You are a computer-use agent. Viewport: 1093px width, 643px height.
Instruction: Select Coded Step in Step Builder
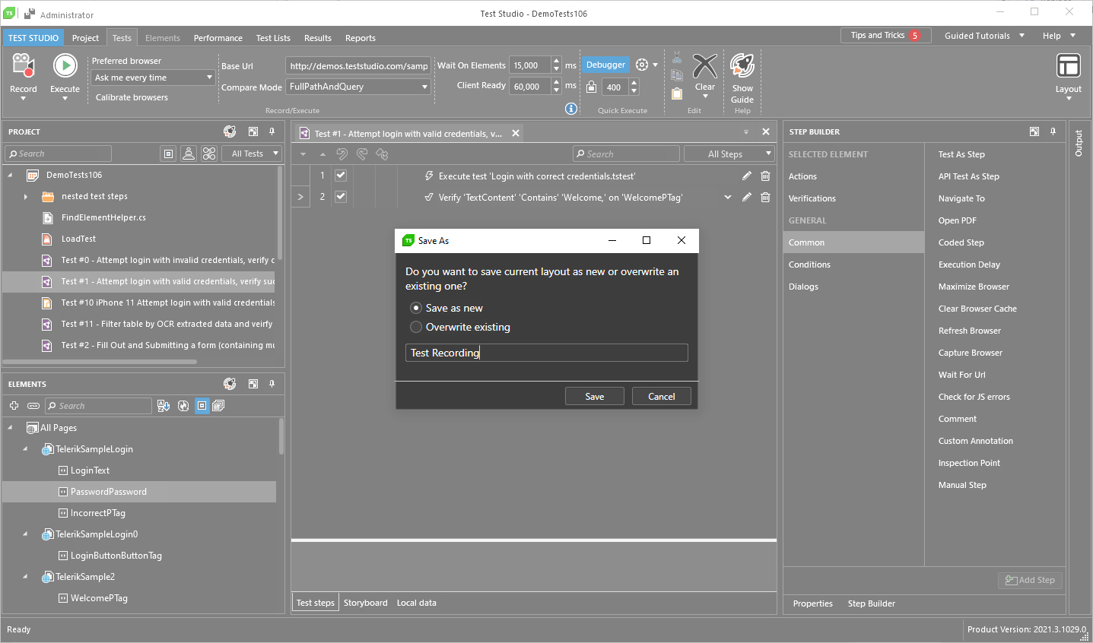click(961, 242)
